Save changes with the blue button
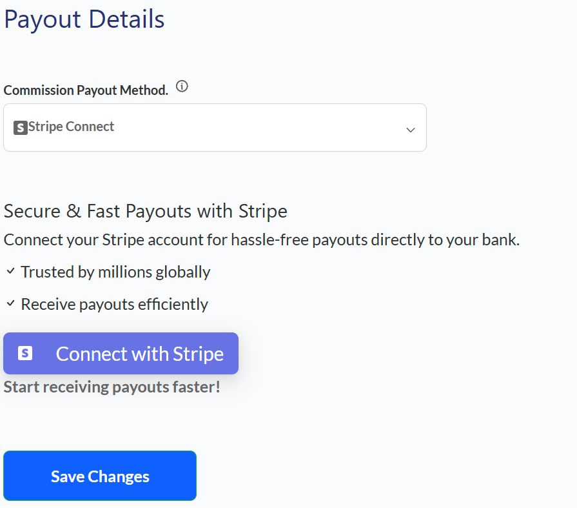This screenshot has height=508, width=577. (100, 476)
